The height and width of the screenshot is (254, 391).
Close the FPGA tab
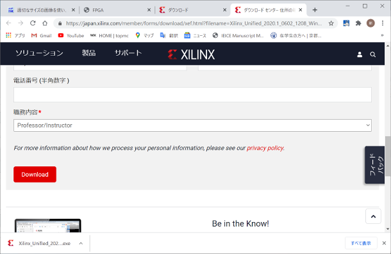click(149, 10)
